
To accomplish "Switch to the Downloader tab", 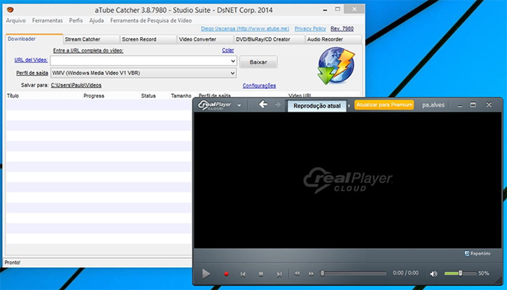I will [x=34, y=39].
